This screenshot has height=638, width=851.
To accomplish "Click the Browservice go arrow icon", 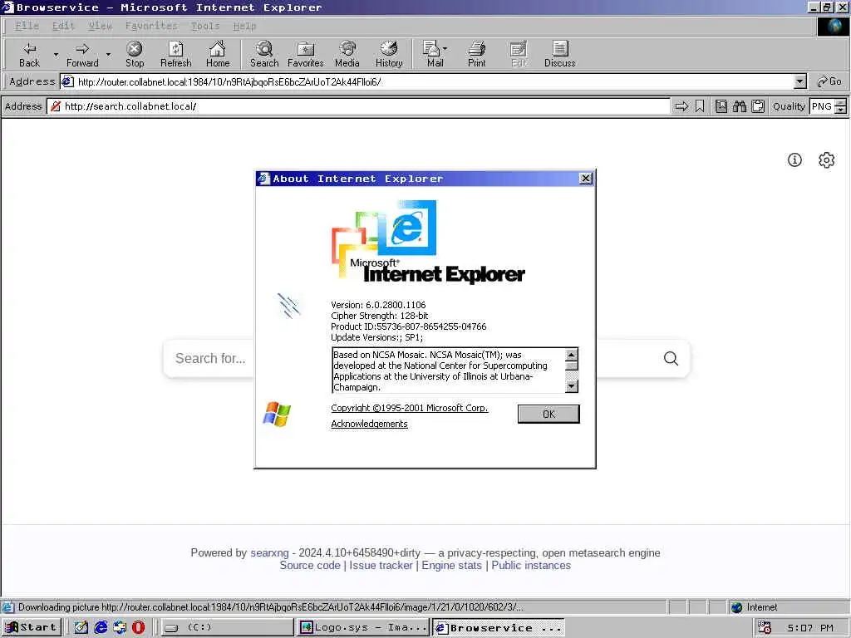I will click(x=681, y=106).
